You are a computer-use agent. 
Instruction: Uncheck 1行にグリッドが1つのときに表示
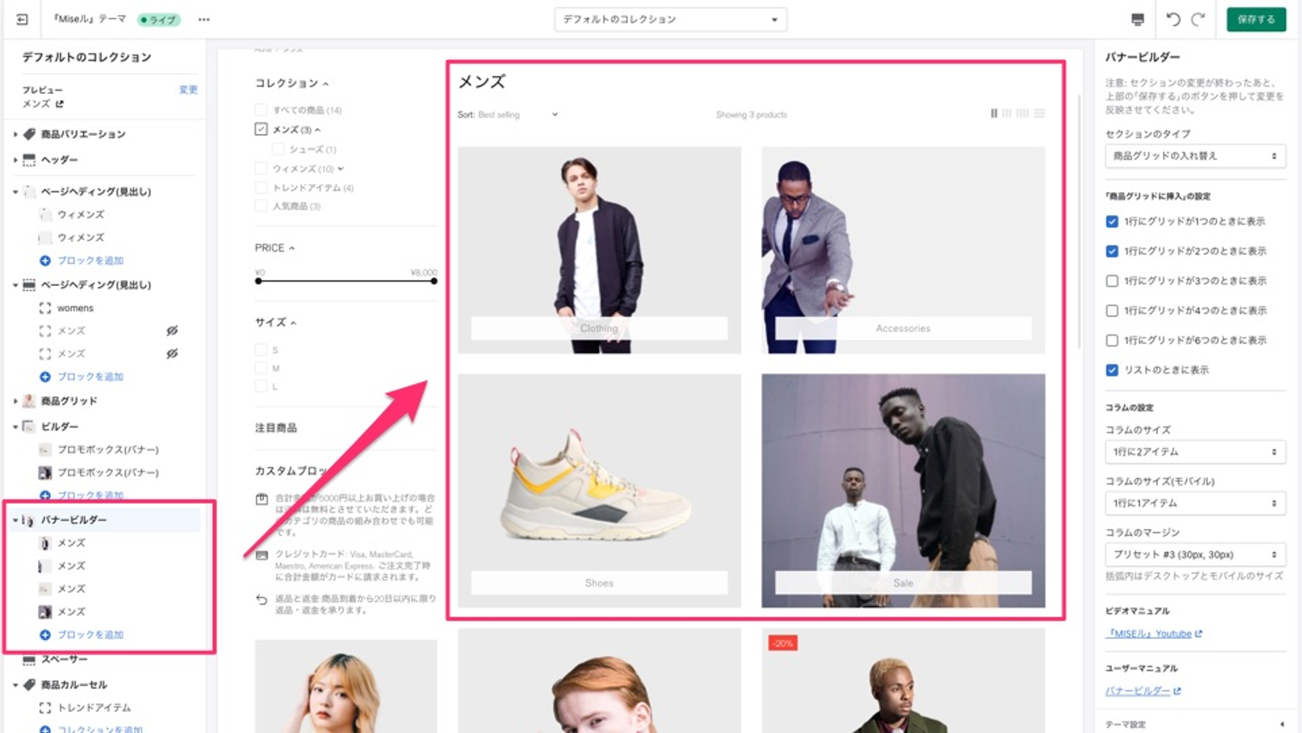click(1112, 222)
